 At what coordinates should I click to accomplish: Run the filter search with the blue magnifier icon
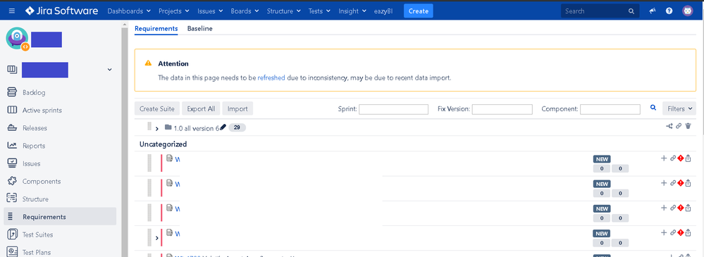pyautogui.click(x=653, y=108)
